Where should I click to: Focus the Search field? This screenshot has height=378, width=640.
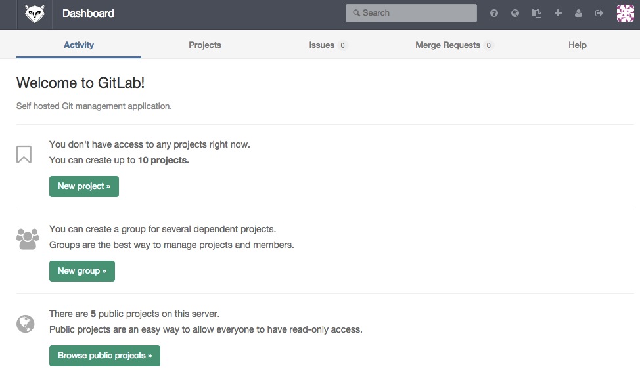pyautogui.click(x=411, y=13)
